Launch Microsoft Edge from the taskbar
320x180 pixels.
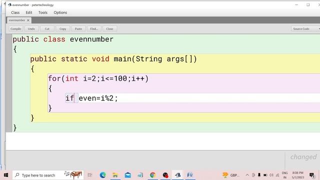[102, 175]
